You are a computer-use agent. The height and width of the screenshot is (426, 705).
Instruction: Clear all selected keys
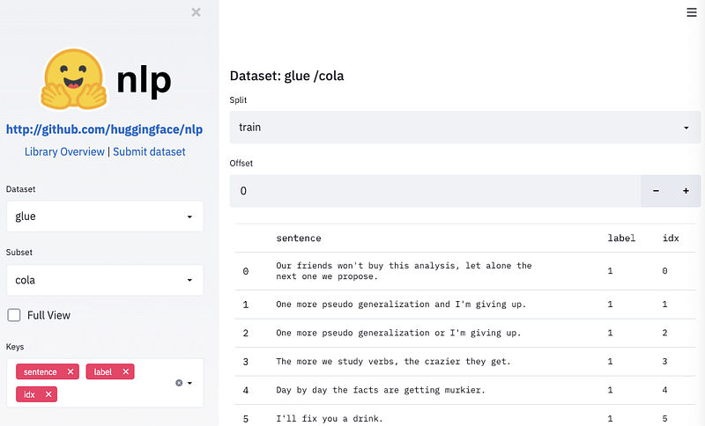pos(179,383)
